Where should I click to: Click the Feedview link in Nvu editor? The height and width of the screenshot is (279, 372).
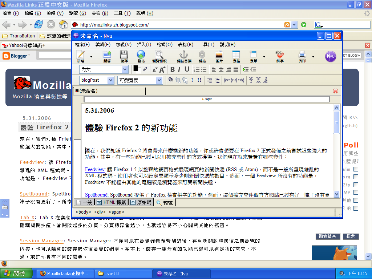[x=95, y=169]
